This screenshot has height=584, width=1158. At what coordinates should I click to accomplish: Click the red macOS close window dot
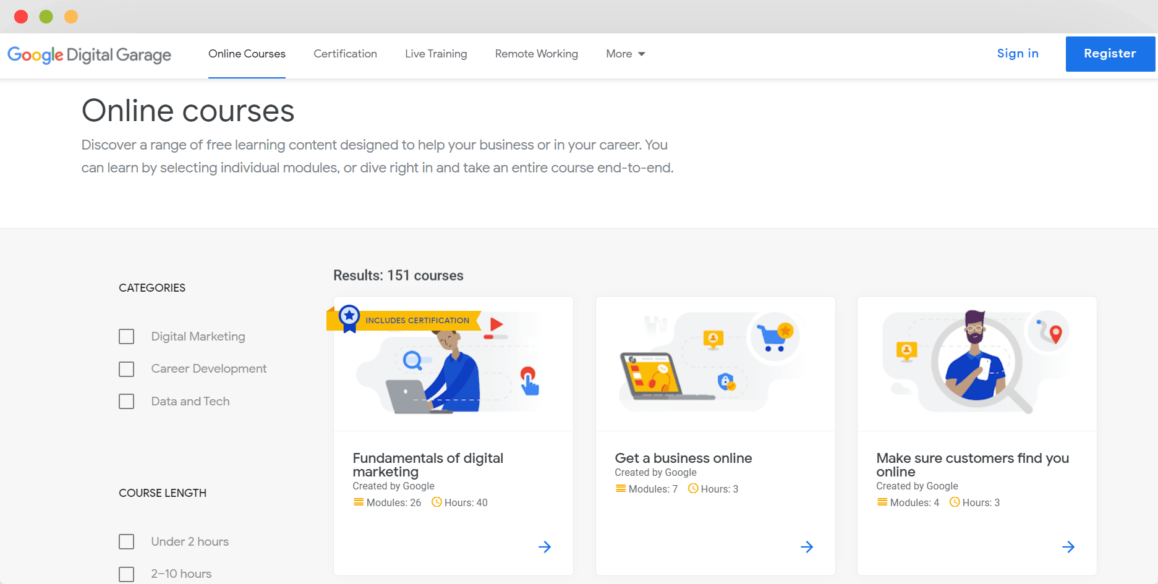[x=21, y=17]
